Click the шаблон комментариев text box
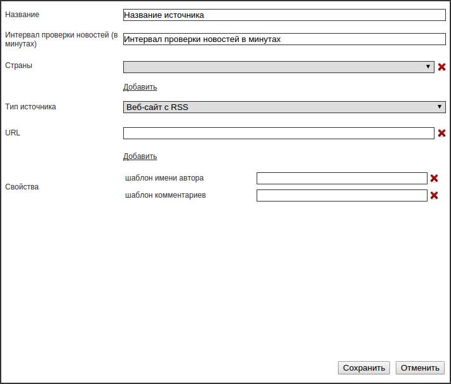Viewport: 451px width, 384px height. pos(342,196)
